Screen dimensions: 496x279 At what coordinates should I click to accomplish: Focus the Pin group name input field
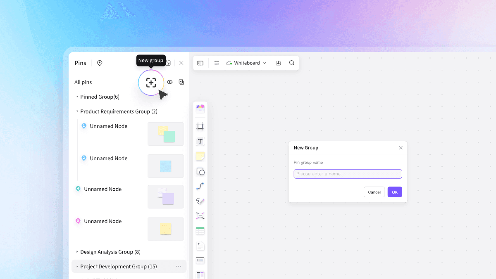pos(348,174)
